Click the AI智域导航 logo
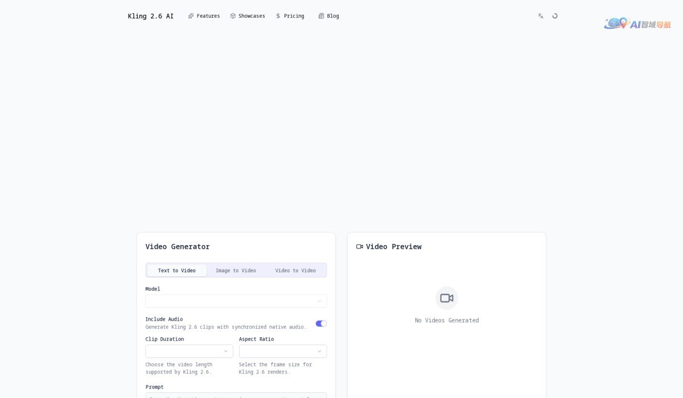The width and height of the screenshot is (683, 398). (x=637, y=24)
